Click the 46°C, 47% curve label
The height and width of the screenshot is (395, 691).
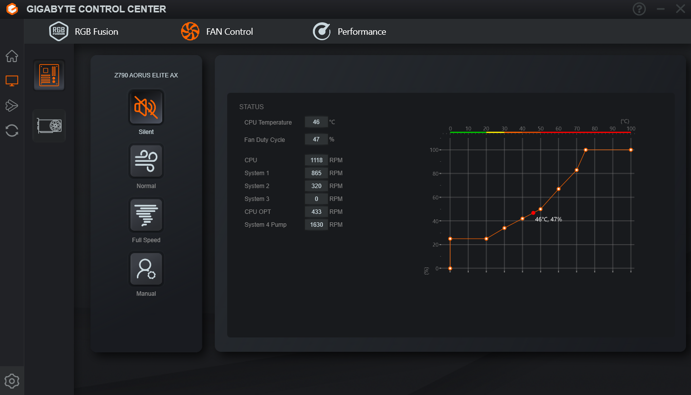549,219
